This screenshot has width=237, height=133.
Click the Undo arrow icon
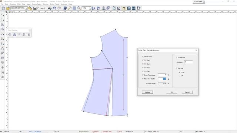pos(54,8)
